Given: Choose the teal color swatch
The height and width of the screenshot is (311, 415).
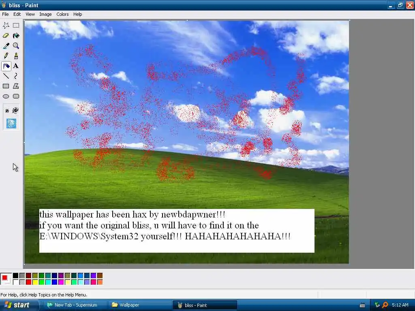Looking at the screenshot, I should tap(48, 276).
